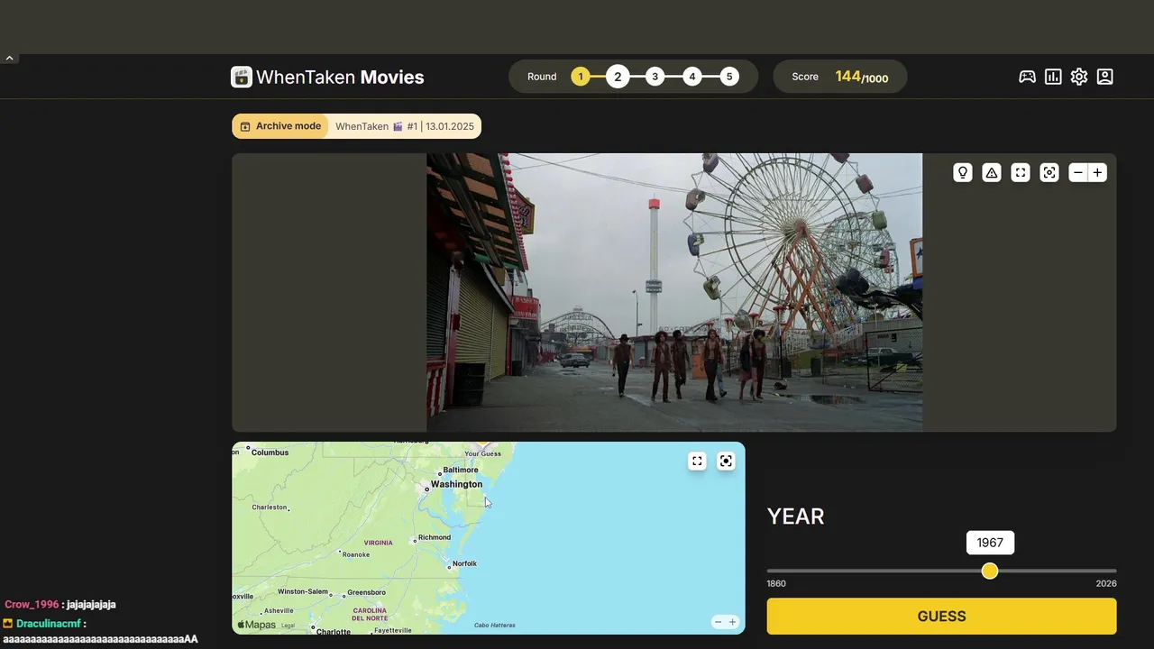Expand the map to fullscreen

pyautogui.click(x=697, y=461)
